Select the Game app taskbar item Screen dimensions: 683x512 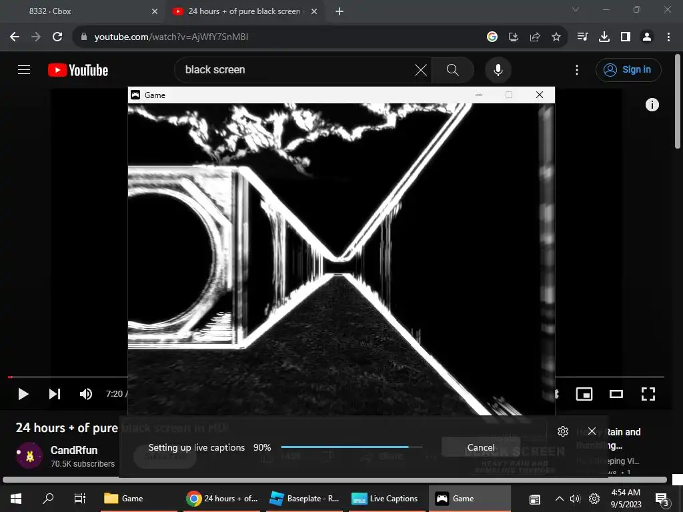tap(470, 499)
